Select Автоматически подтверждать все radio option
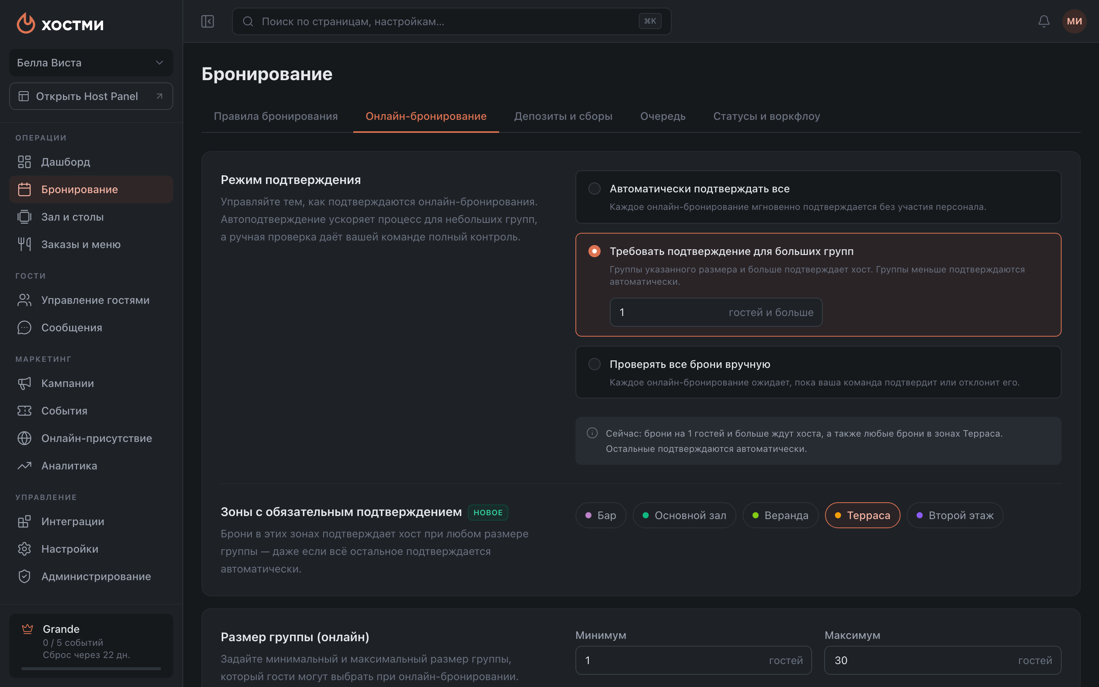Viewport: 1099px width, 687px height. pos(595,189)
